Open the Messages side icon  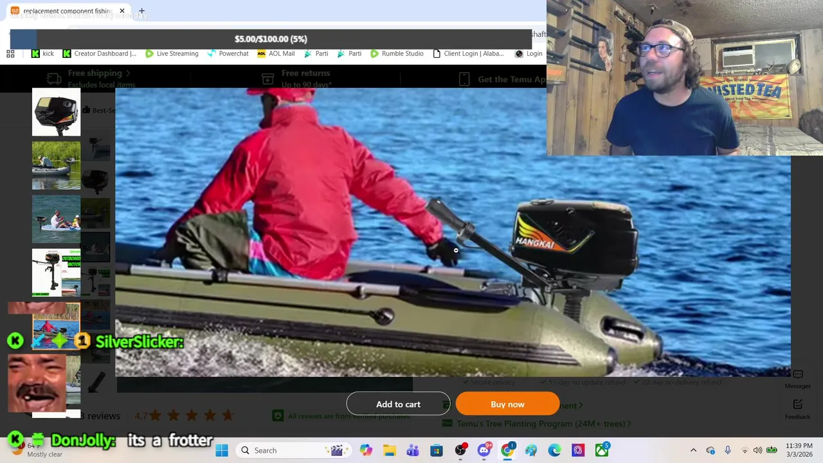[x=797, y=379]
